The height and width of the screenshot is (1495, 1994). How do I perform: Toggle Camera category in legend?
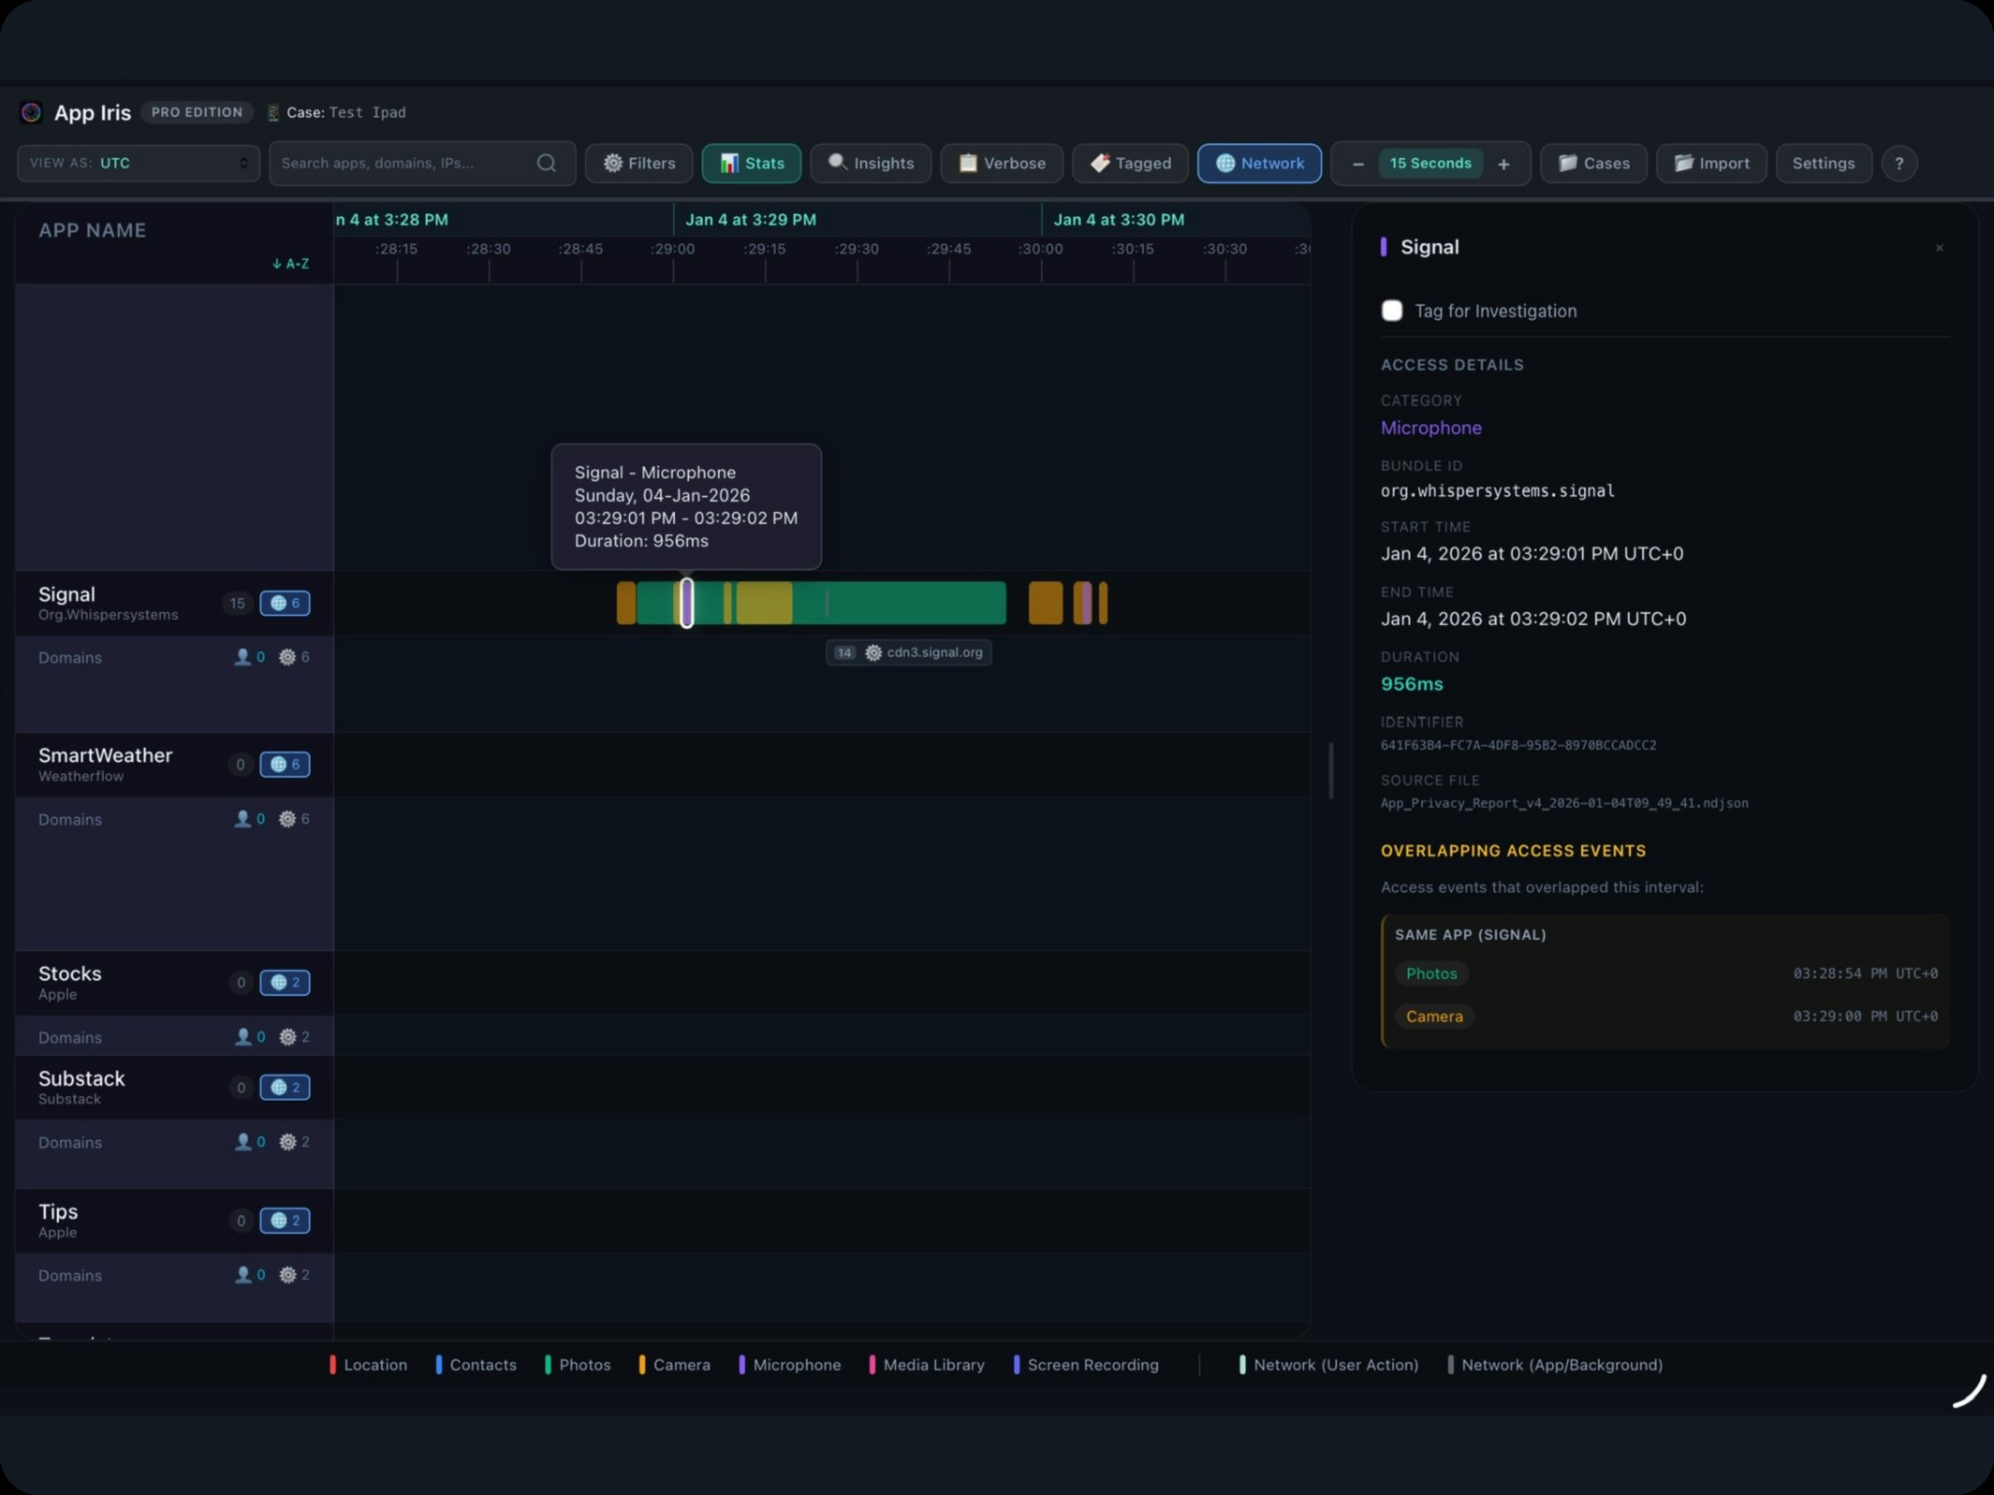[x=674, y=1365]
